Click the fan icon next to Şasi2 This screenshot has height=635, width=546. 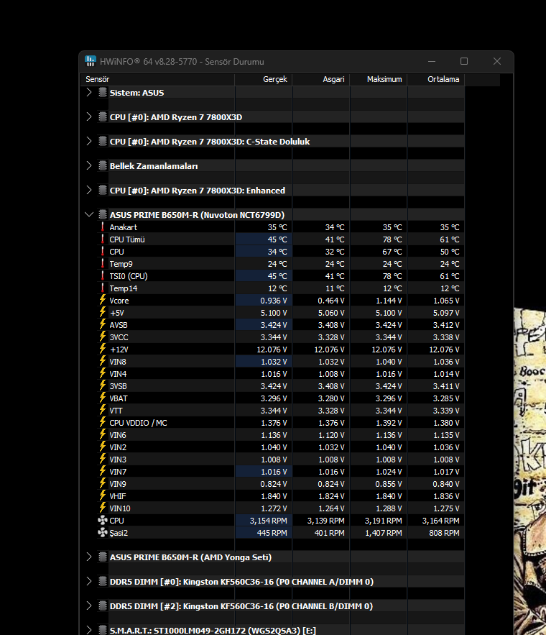(102, 532)
